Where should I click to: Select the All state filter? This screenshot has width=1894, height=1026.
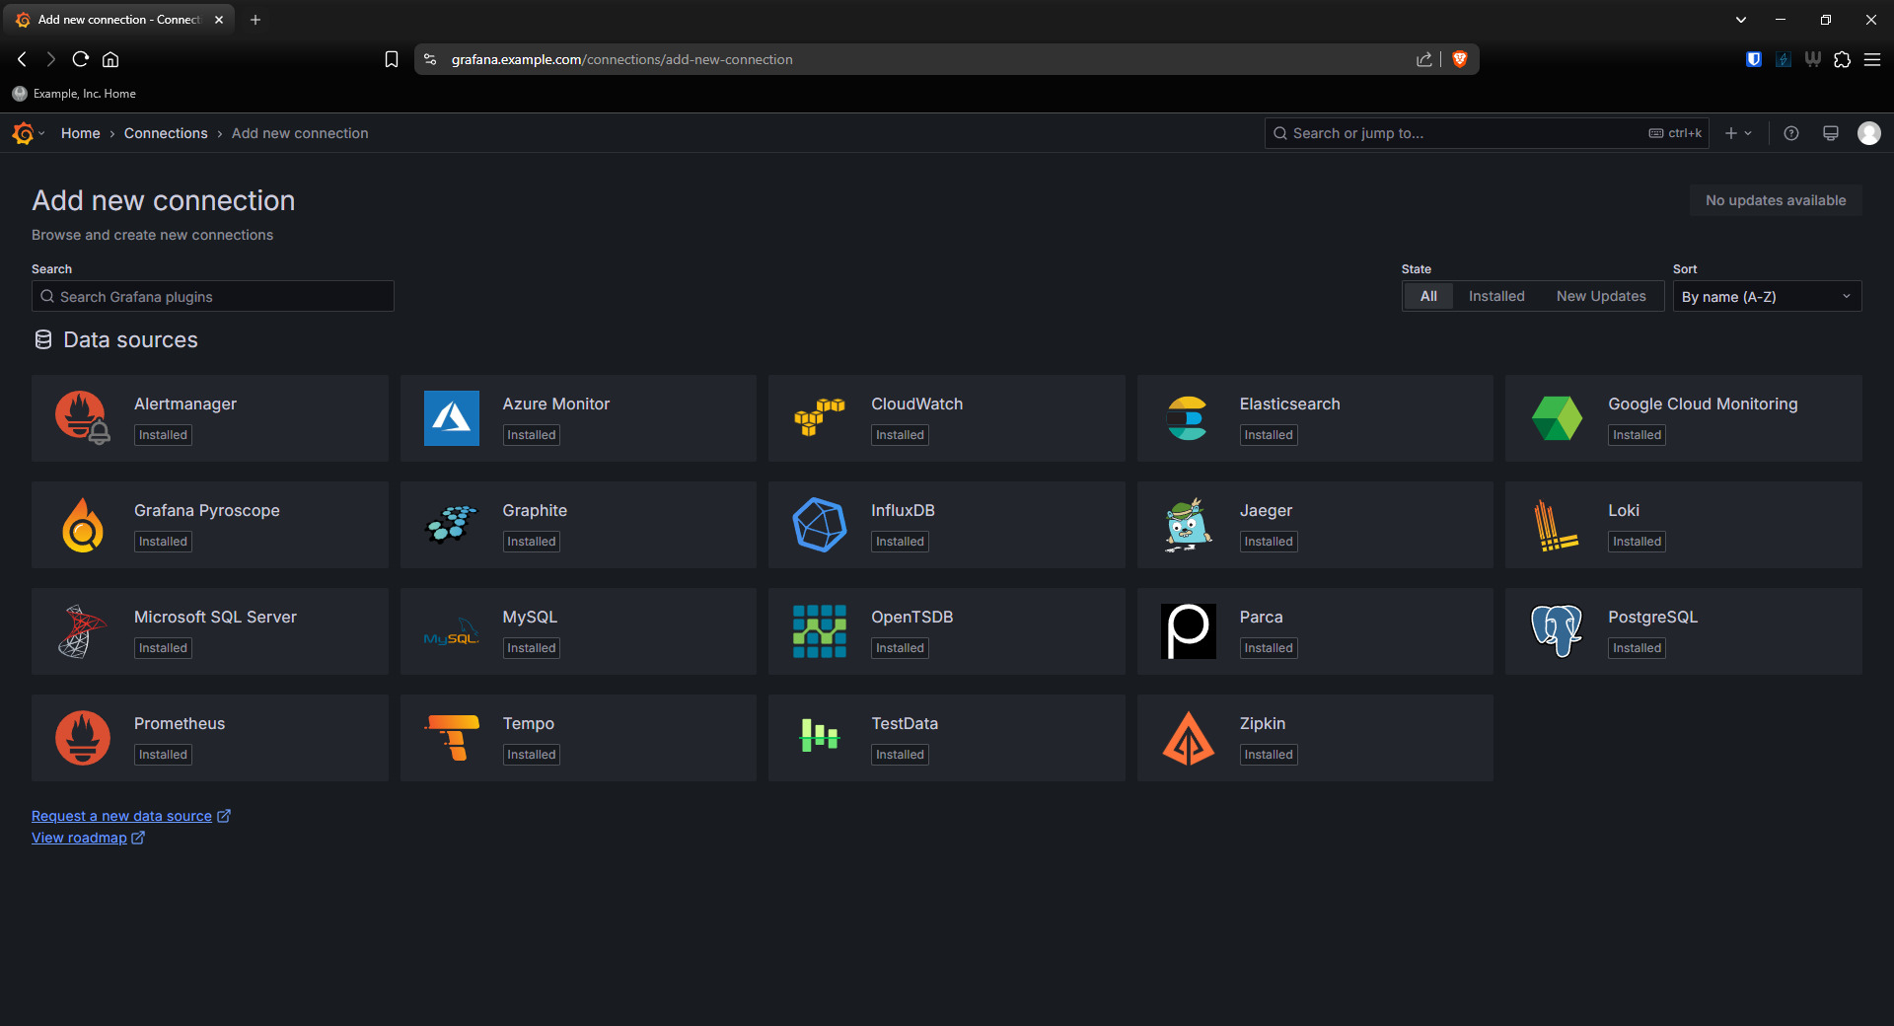(1427, 296)
